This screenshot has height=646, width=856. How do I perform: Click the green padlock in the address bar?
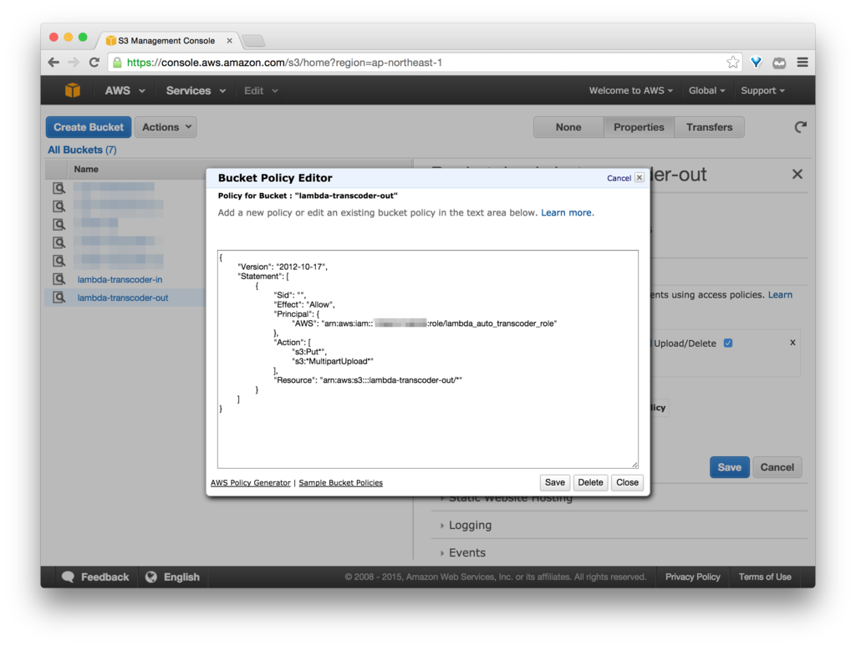[117, 62]
